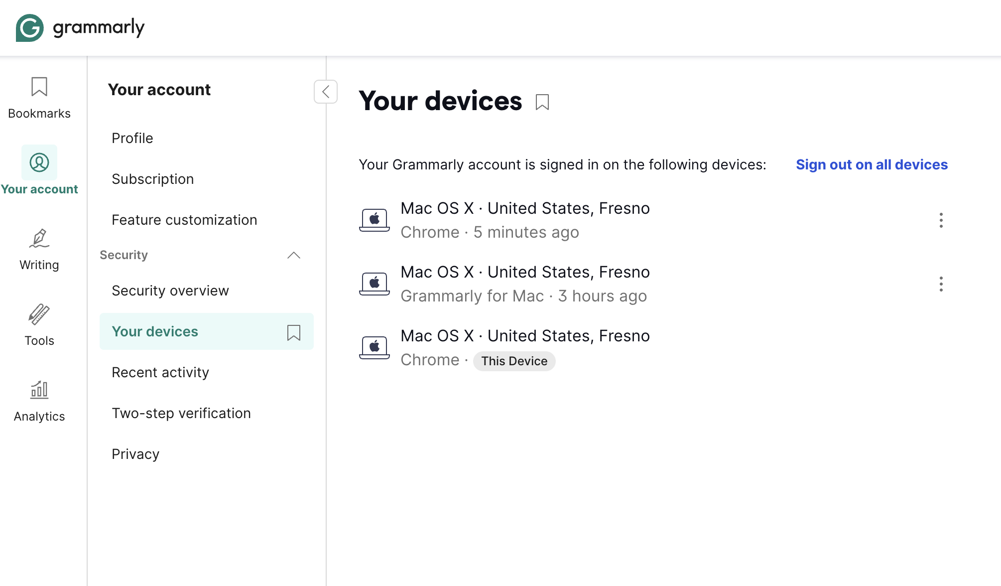This screenshot has height=586, width=1001.
Task: Open options for the Grammarly for Mac device
Action: [x=941, y=285]
